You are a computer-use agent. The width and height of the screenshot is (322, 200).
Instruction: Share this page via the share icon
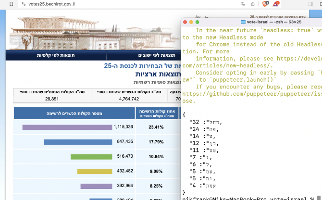[253, 4]
